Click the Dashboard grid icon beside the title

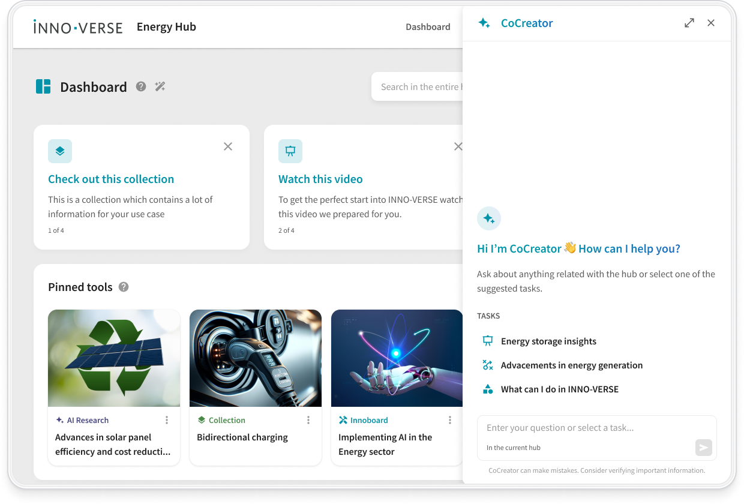[43, 86]
